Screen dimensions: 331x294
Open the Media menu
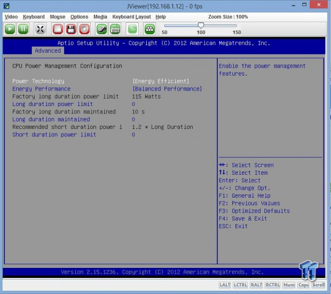pyautogui.click(x=100, y=17)
